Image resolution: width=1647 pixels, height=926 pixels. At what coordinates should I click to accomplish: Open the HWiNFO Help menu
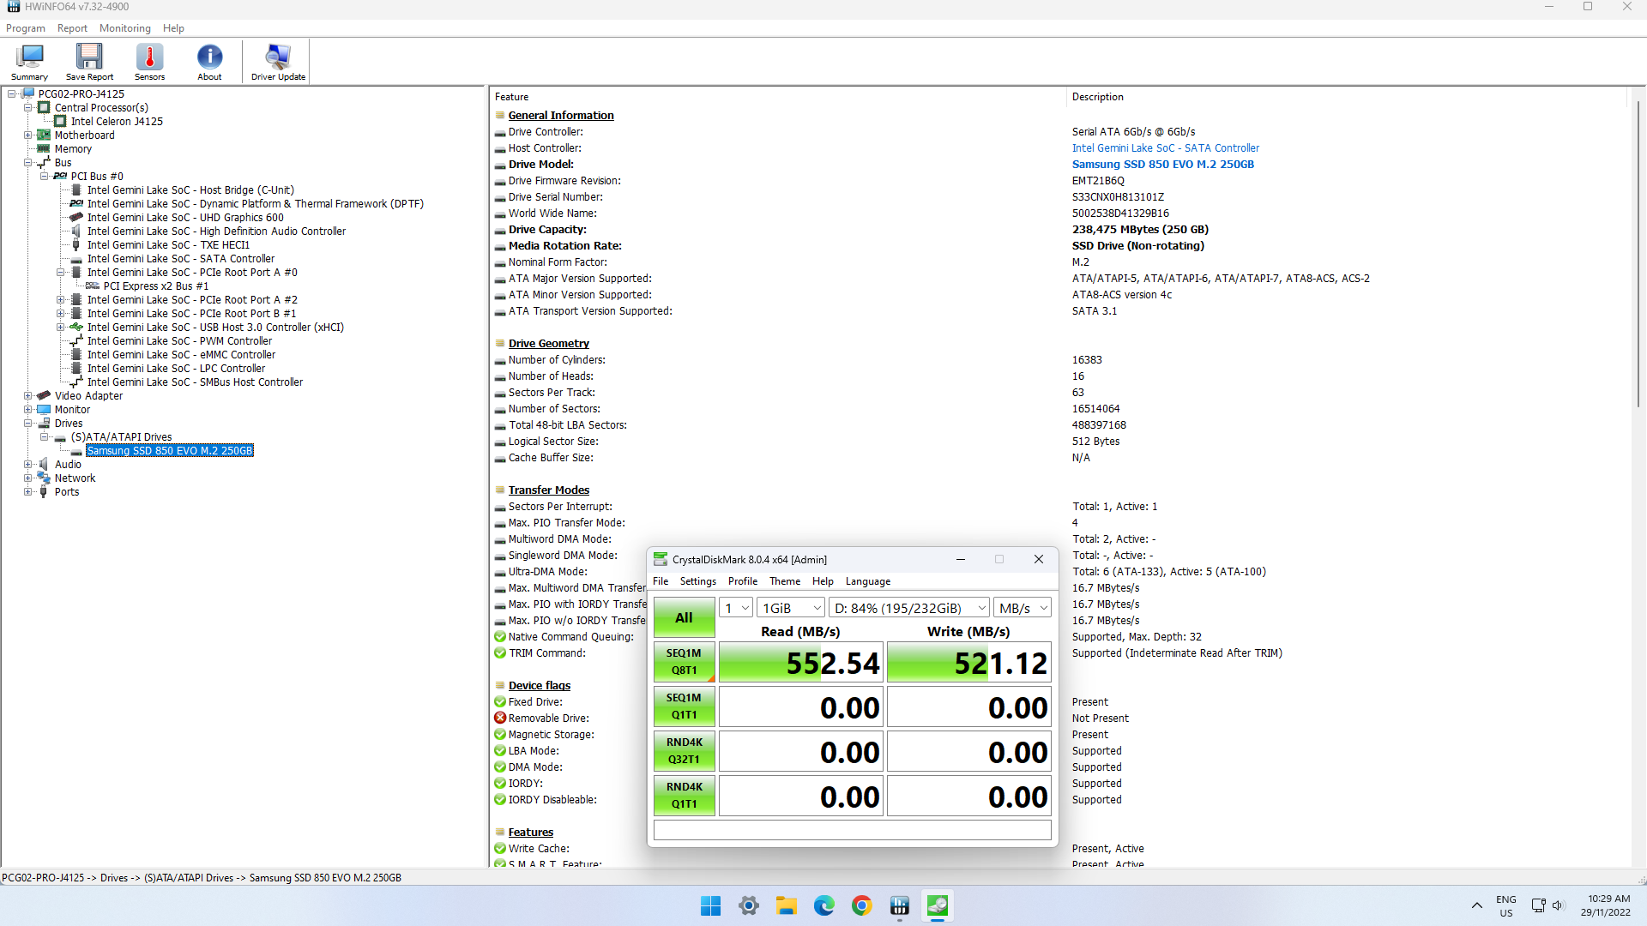tap(173, 28)
